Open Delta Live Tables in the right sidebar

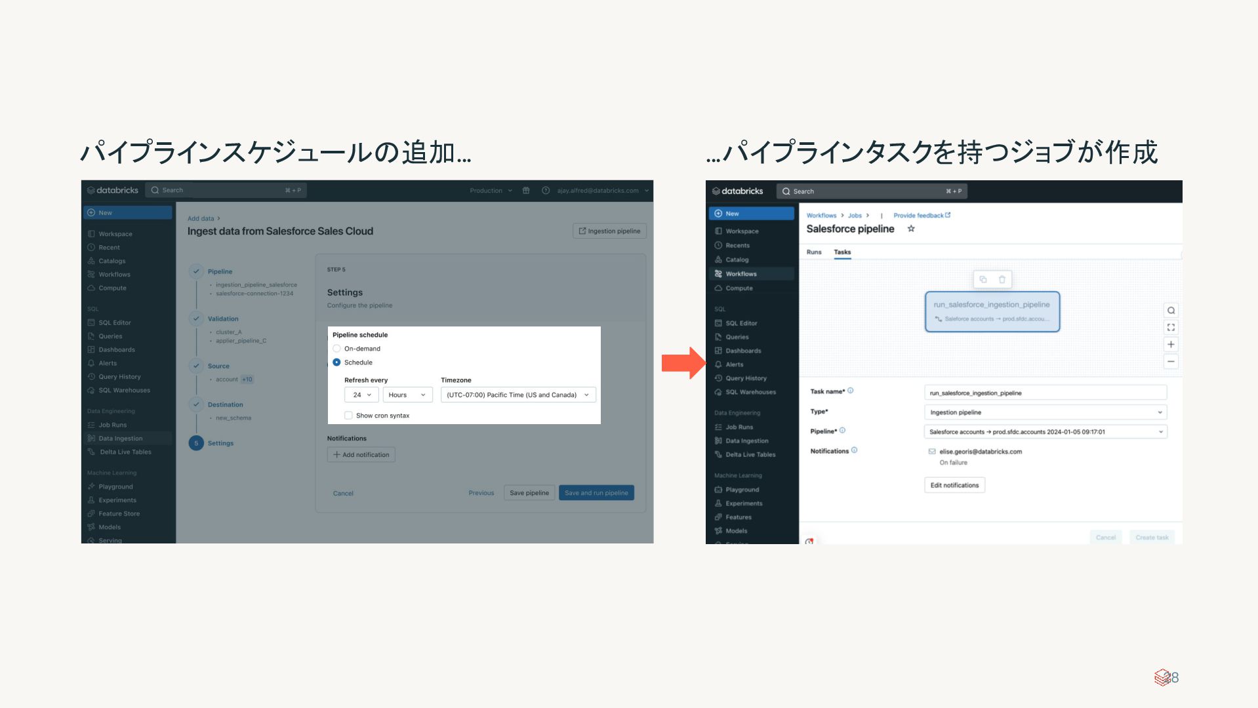click(752, 455)
